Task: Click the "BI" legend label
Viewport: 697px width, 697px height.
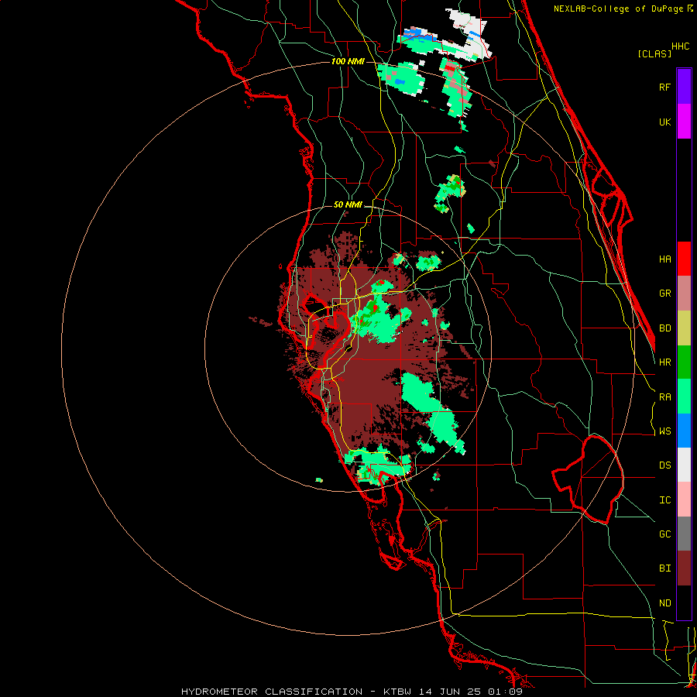Action: 664,568
